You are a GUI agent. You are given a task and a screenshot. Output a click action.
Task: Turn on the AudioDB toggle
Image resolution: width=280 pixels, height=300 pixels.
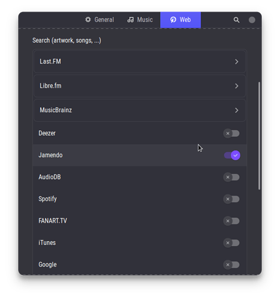[x=231, y=177]
